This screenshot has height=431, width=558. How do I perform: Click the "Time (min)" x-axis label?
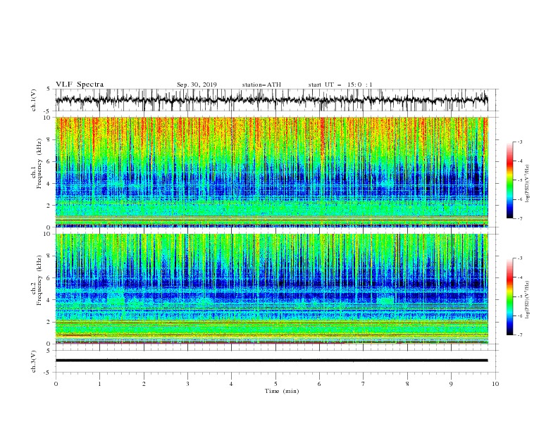(x=282, y=391)
